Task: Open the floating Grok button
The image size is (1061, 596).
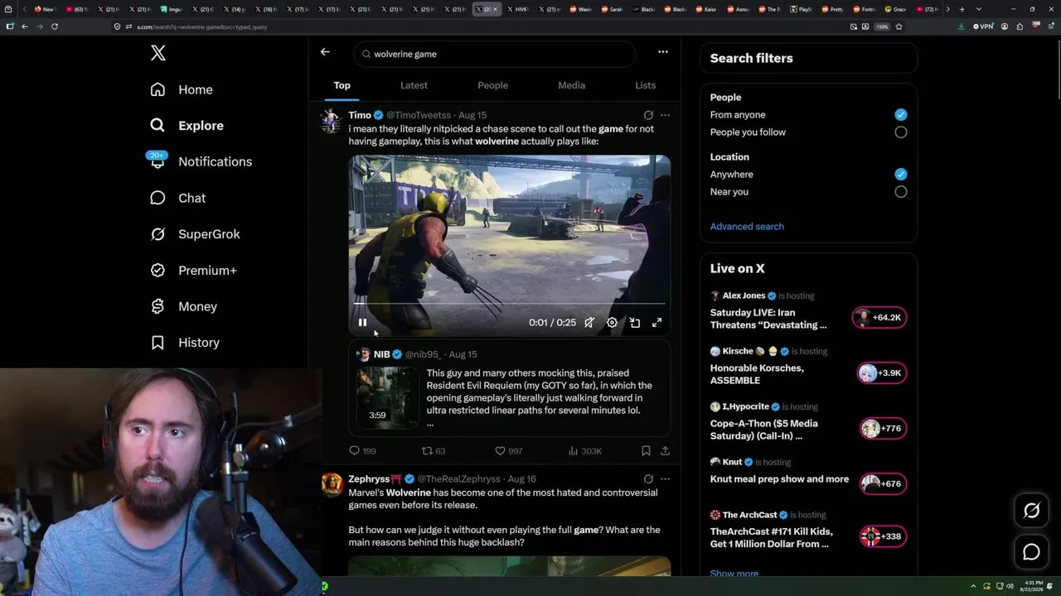Action: click(x=1032, y=511)
